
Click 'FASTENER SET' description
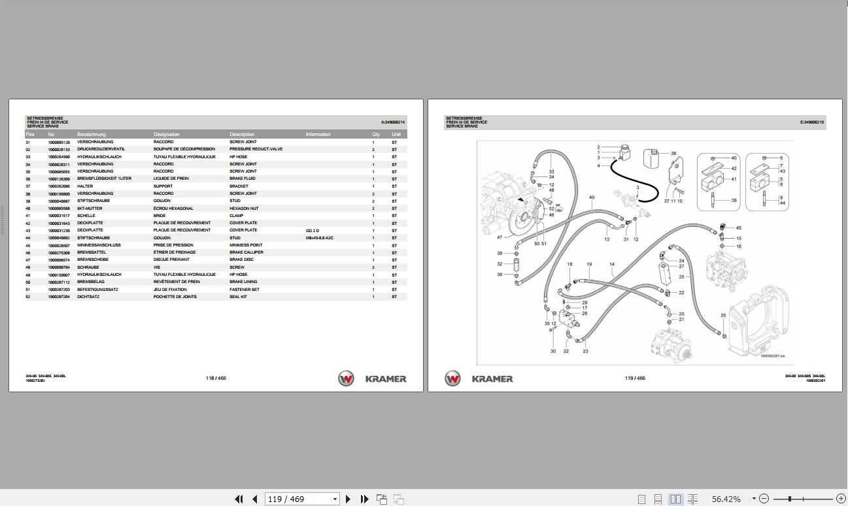coord(244,289)
